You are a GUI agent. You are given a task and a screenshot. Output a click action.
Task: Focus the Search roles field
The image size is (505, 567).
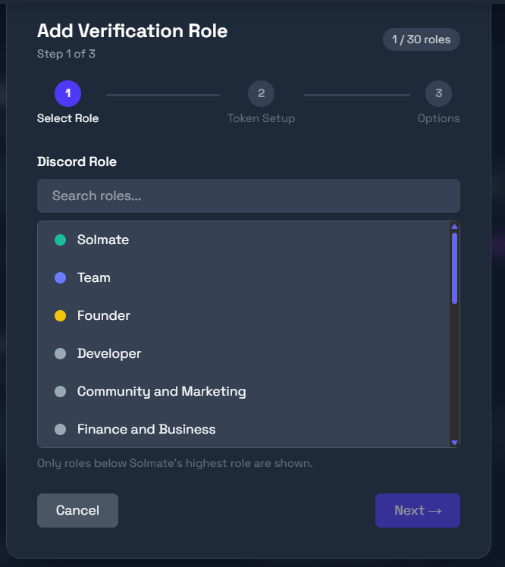pos(248,196)
